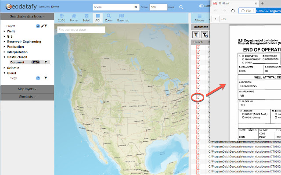Viewport: 281px width, 175px height.
Task: Click the Demo user name
Action: click(x=55, y=7)
